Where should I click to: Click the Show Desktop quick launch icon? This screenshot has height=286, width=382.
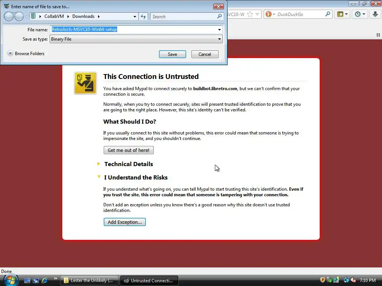pyautogui.click(x=27, y=280)
